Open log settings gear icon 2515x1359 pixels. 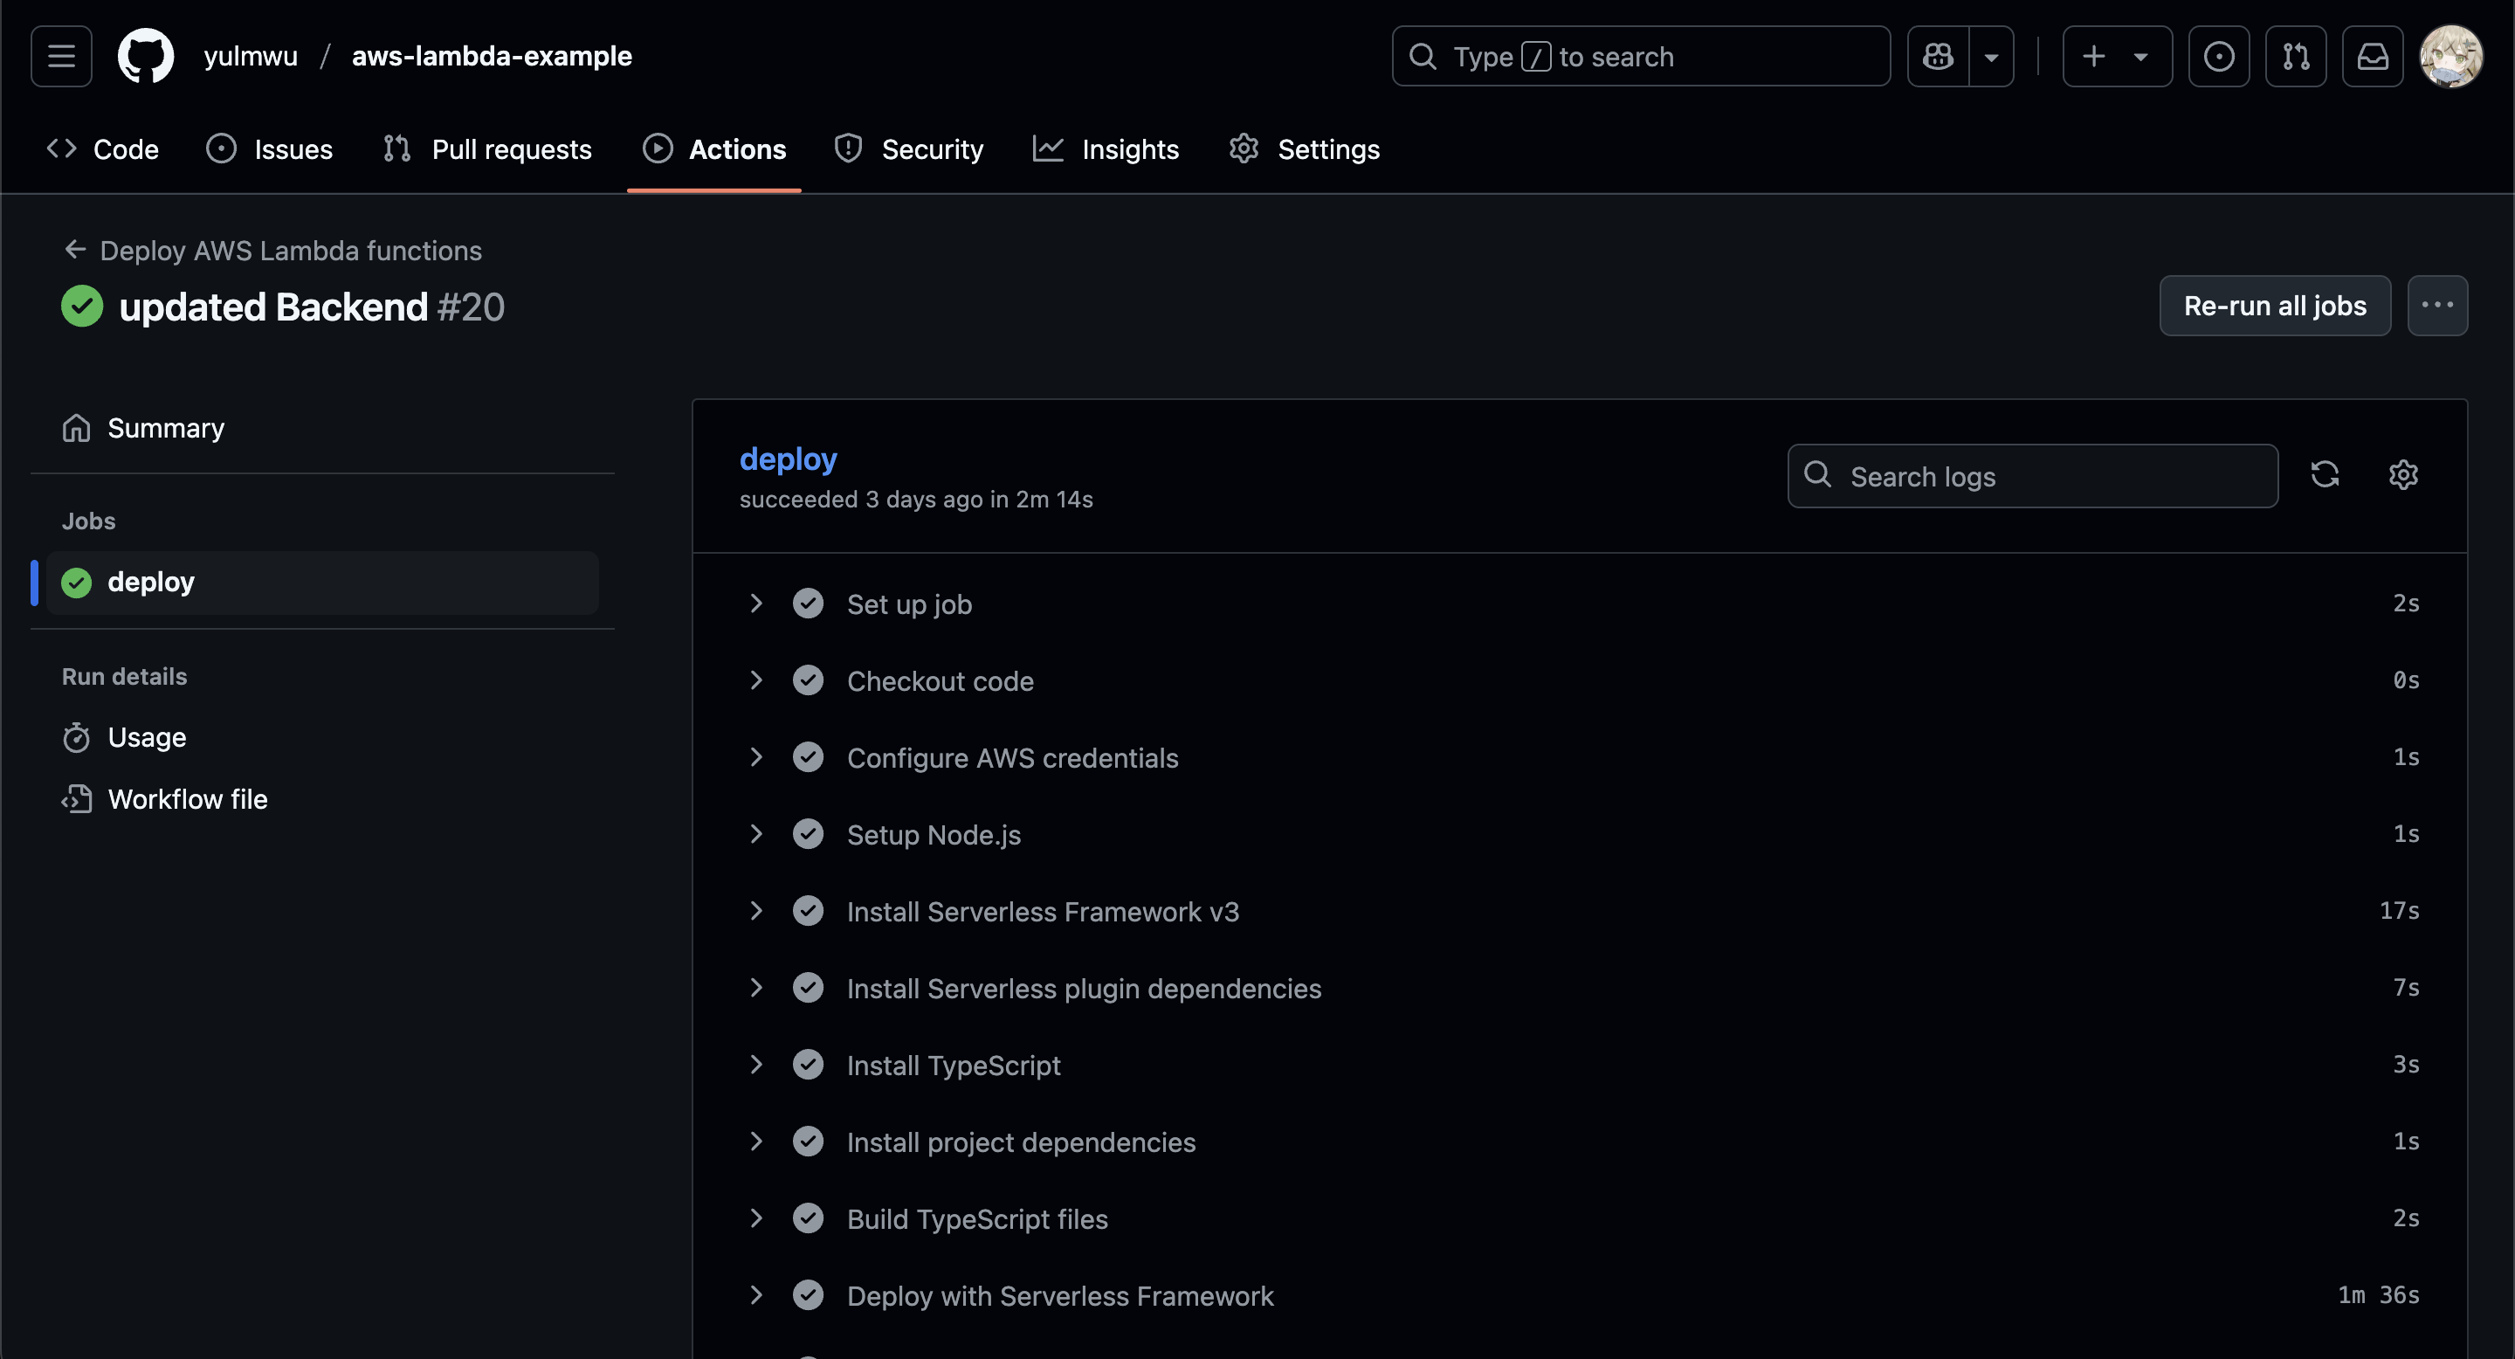2402,475
